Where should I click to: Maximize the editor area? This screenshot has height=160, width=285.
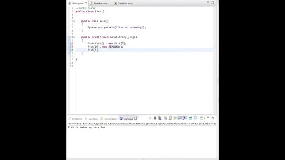pyautogui.click(x=213, y=3)
